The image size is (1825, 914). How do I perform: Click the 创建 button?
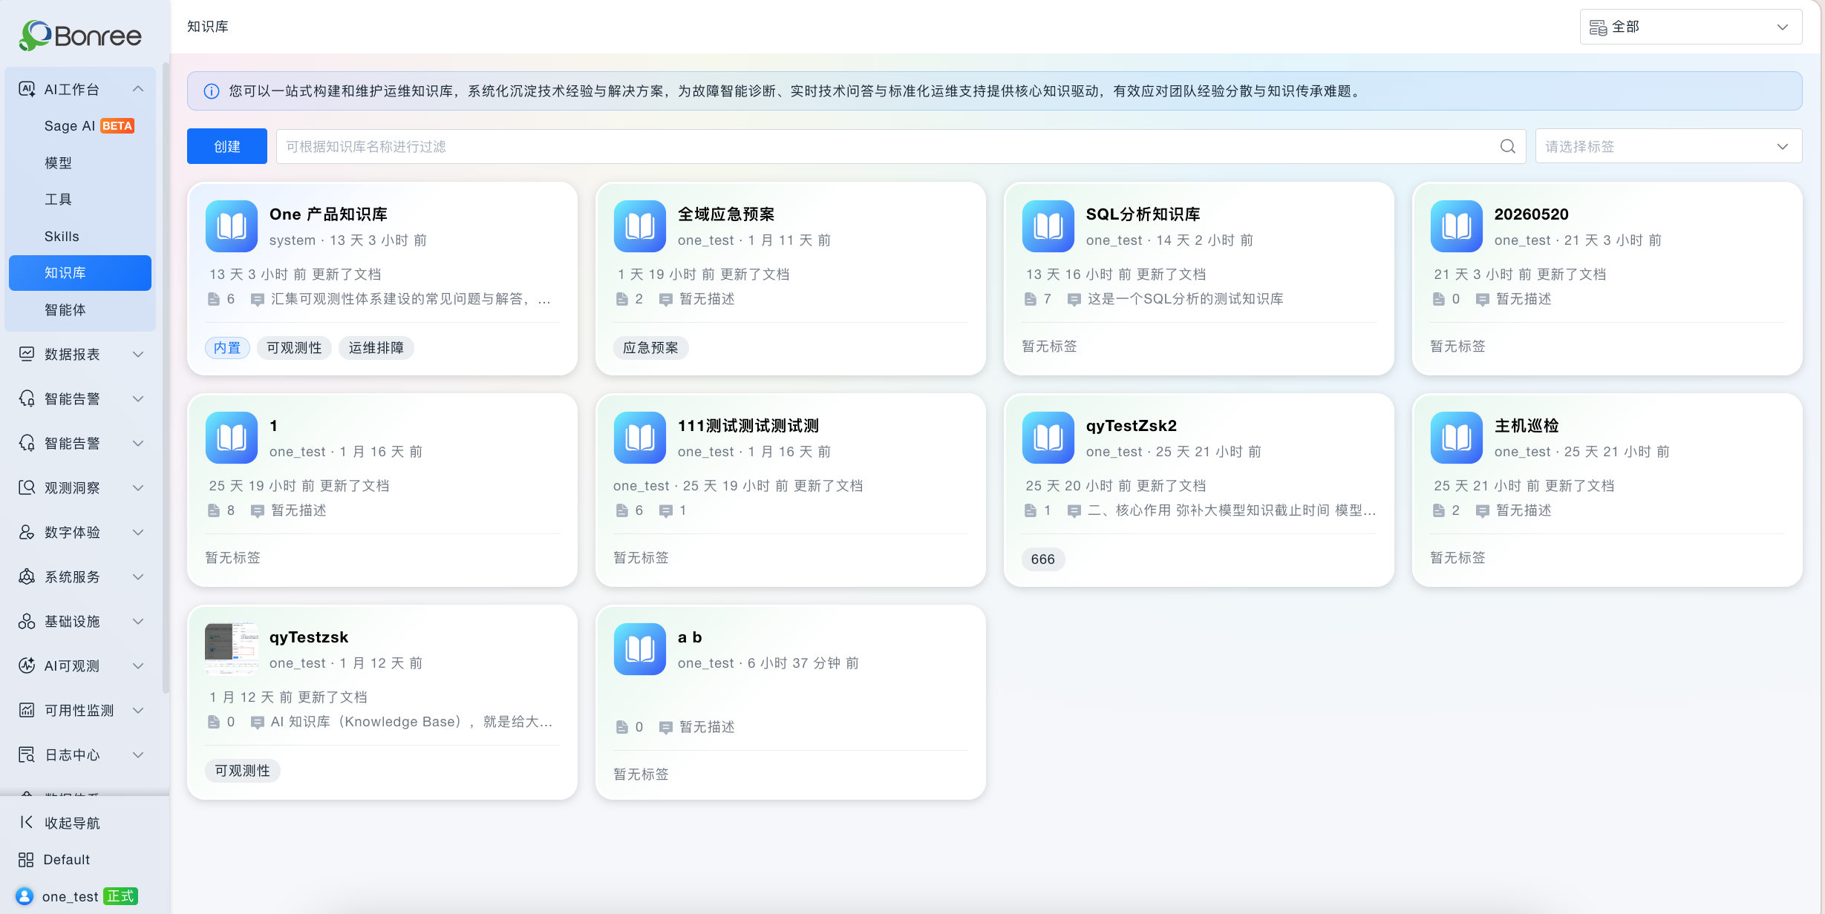click(227, 146)
